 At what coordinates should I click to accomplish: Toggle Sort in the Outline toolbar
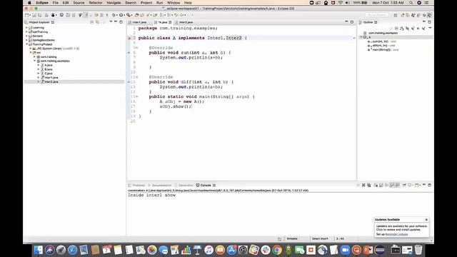[x=402, y=29]
